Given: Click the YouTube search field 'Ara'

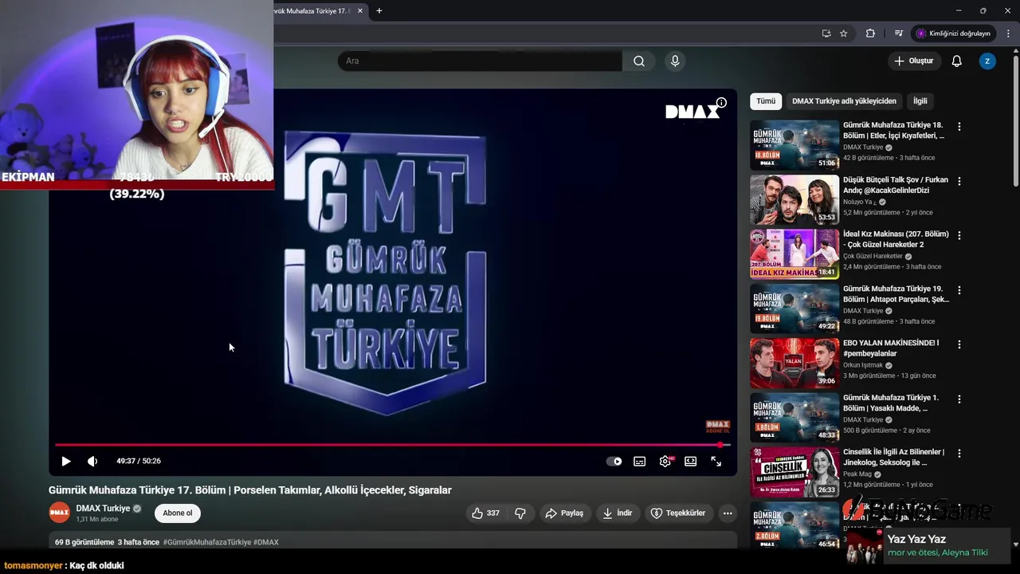Looking at the screenshot, I should click(480, 61).
